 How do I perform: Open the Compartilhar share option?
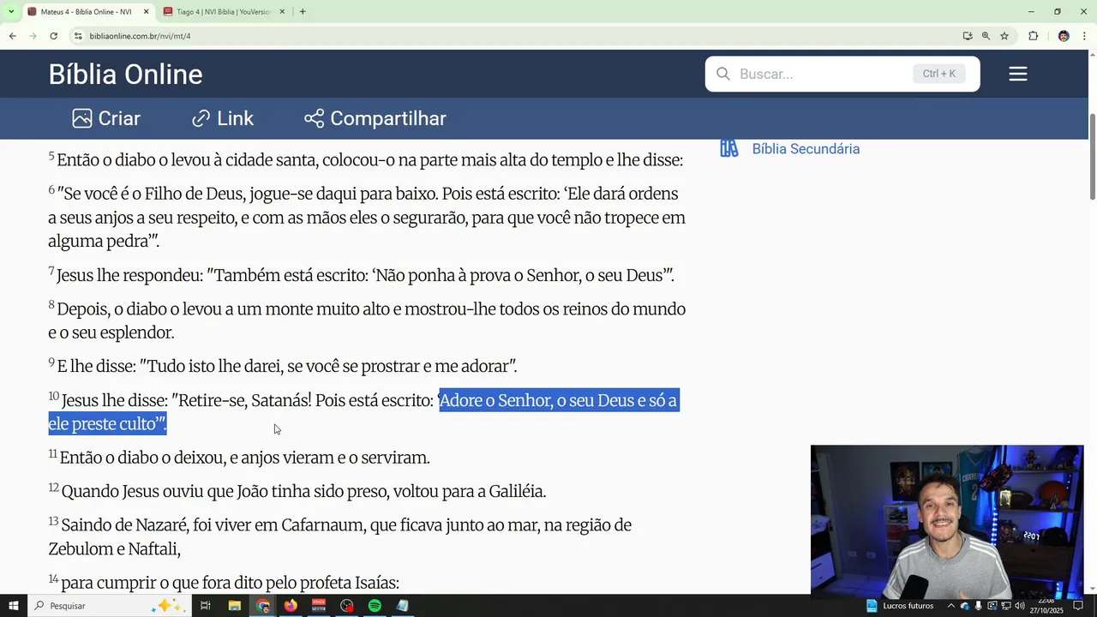pyautogui.click(x=375, y=118)
